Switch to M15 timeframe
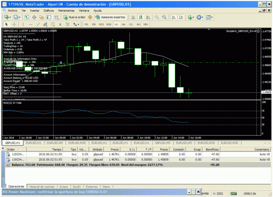Viewport: 273px width, 197px height. 101,24
